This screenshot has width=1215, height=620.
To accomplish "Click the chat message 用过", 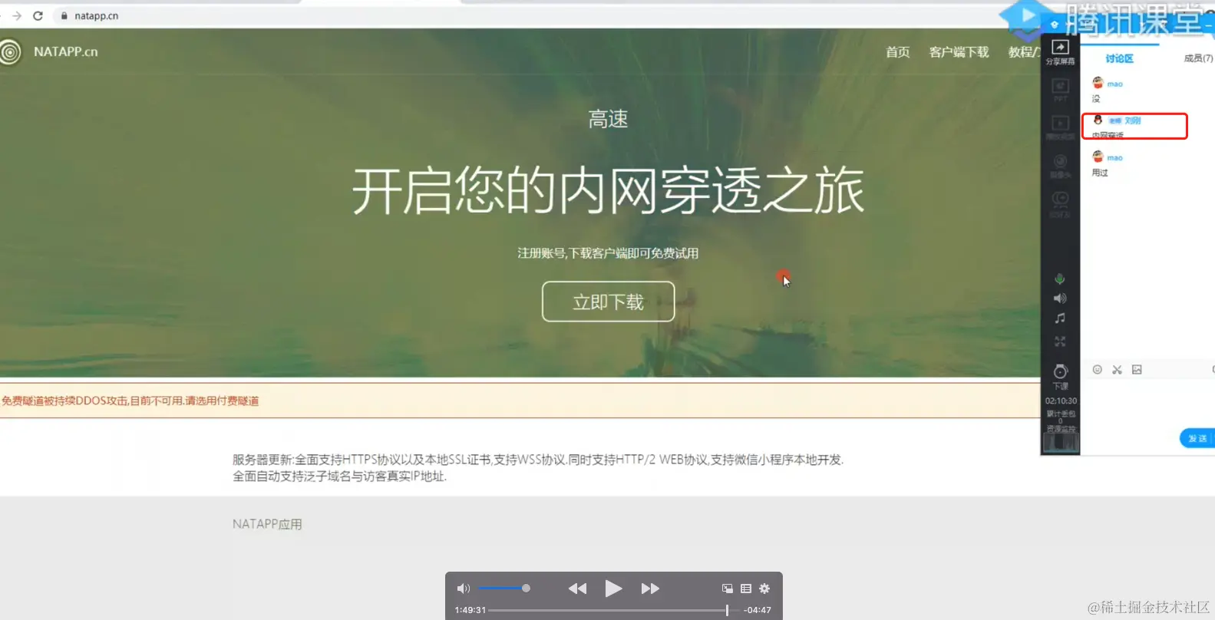I will click(x=1100, y=173).
